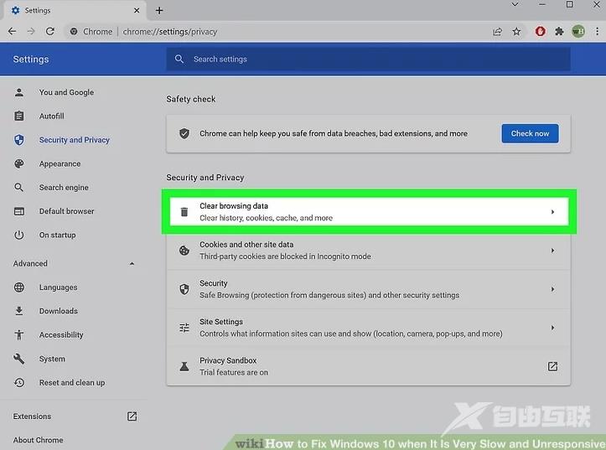Image resolution: width=606 pixels, height=450 pixels.
Task: Click the share page icon in address bar
Action: coord(497,32)
